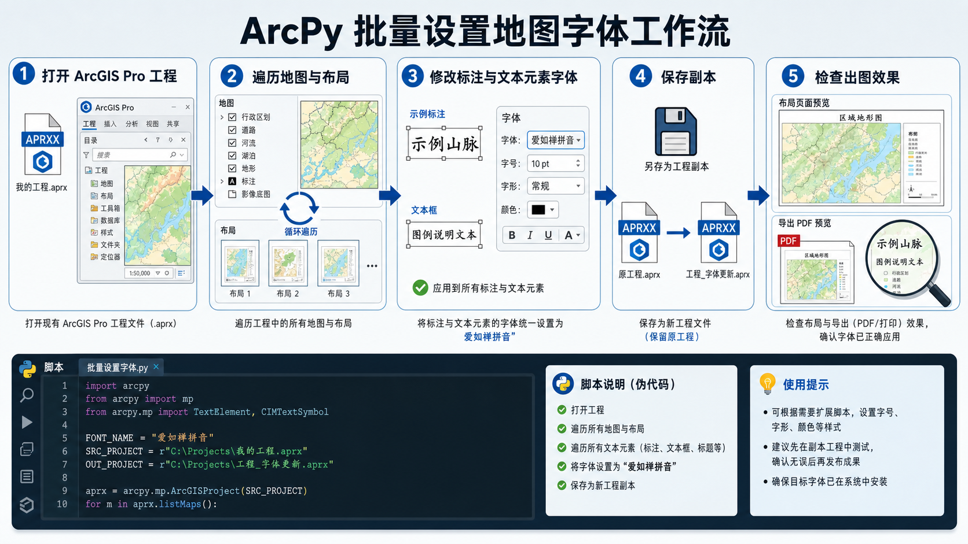Close the 目录 pane with its X
The height and width of the screenshot is (544, 968).
click(183, 140)
